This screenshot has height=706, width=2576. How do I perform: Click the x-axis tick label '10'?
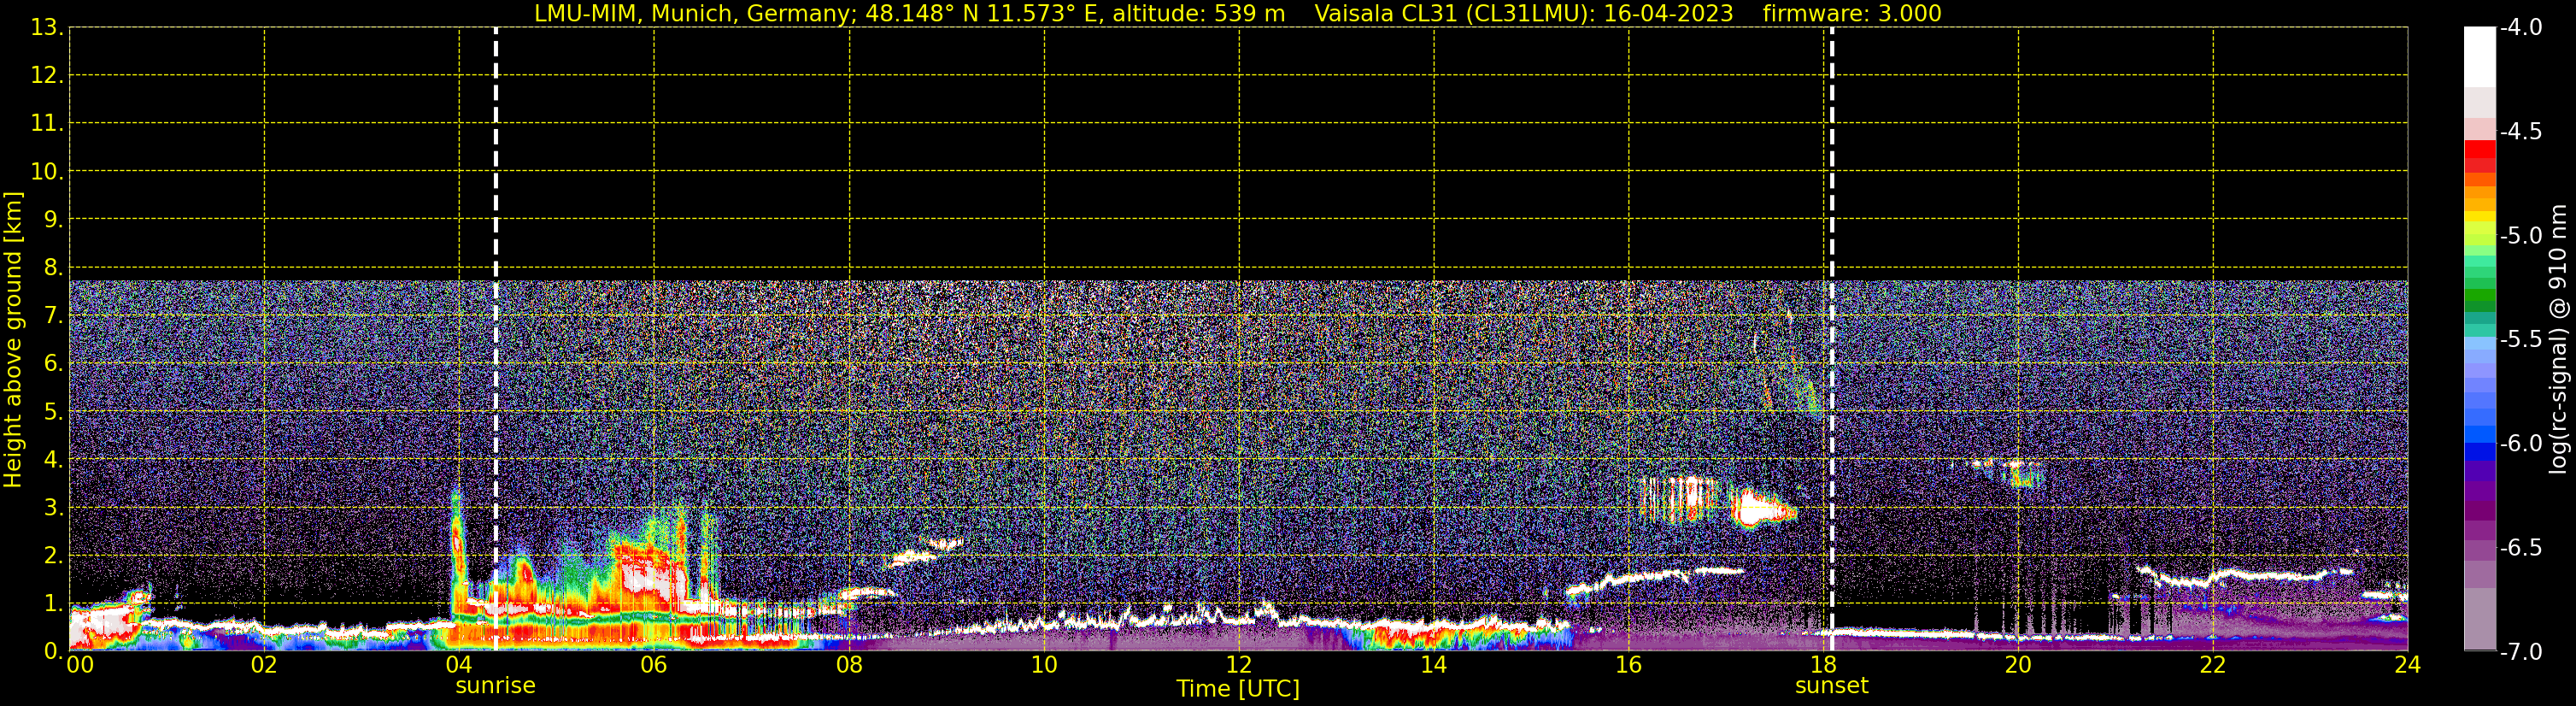1044,665
